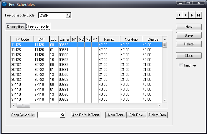The image size is (207, 134).
Task: Select row 90782 with carrier 00520
Action: (x=87, y=75)
